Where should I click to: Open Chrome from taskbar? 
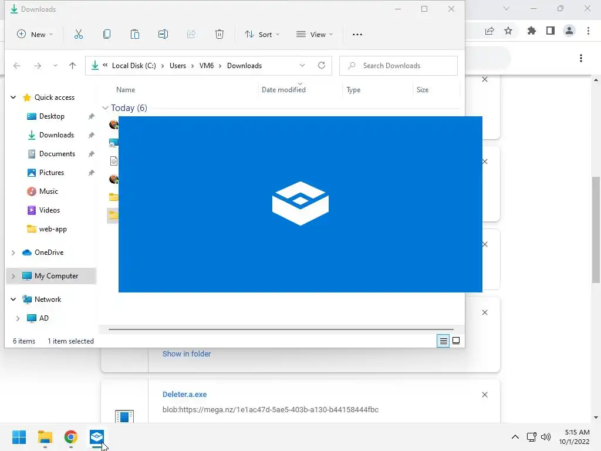click(71, 437)
